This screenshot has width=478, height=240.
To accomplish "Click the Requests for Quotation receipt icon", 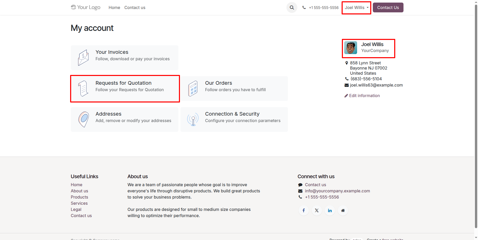I will [x=83, y=89].
